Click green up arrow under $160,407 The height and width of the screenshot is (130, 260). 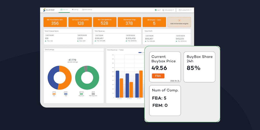146,41
